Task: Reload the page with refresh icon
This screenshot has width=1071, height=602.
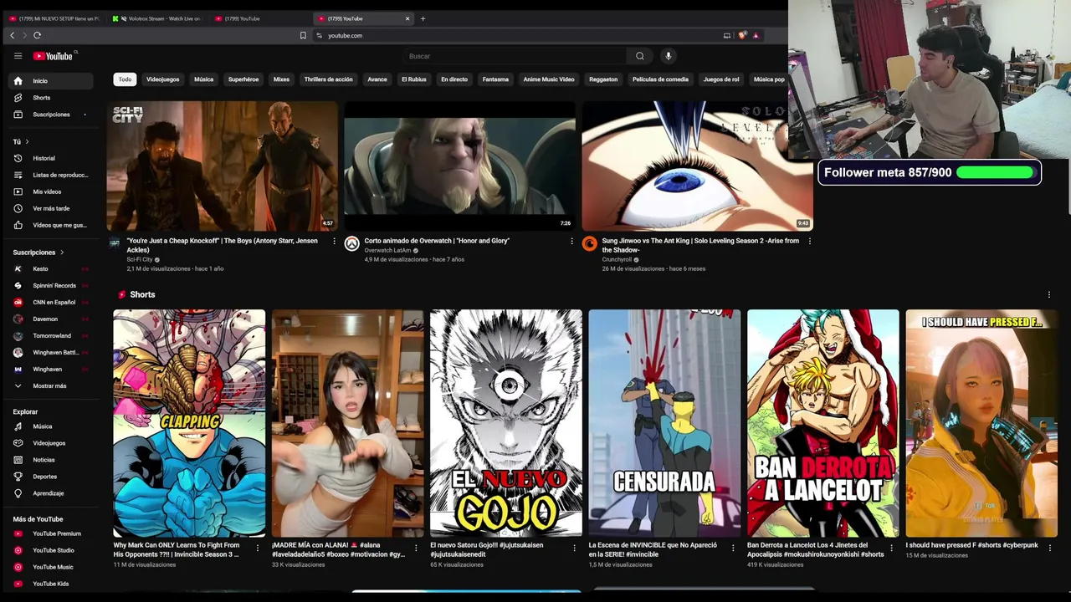Action: (x=37, y=35)
